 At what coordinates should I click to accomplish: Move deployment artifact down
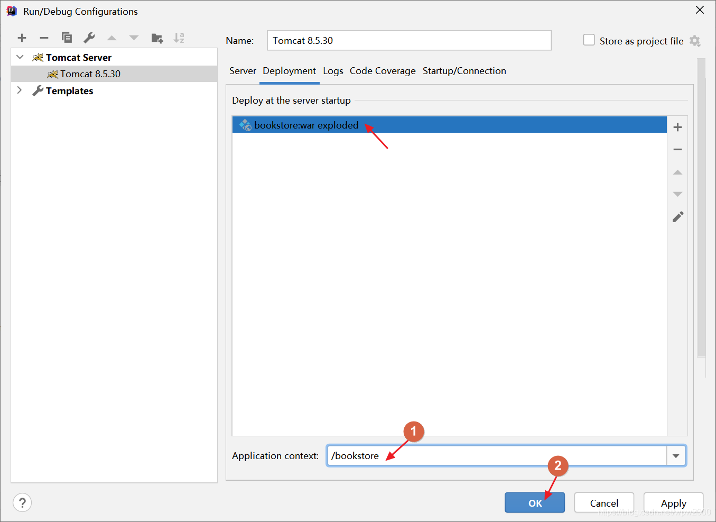[677, 194]
